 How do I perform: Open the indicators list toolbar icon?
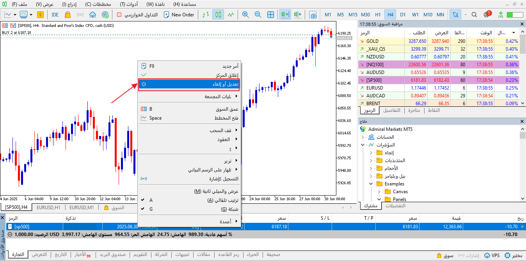pyautogui.click(x=27, y=14)
